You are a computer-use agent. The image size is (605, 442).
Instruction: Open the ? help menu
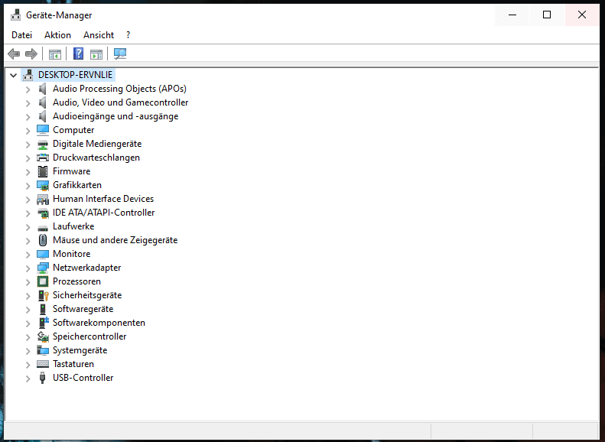tap(128, 35)
